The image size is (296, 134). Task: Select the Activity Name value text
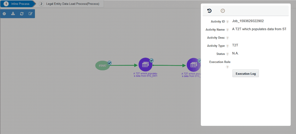[x=259, y=29]
